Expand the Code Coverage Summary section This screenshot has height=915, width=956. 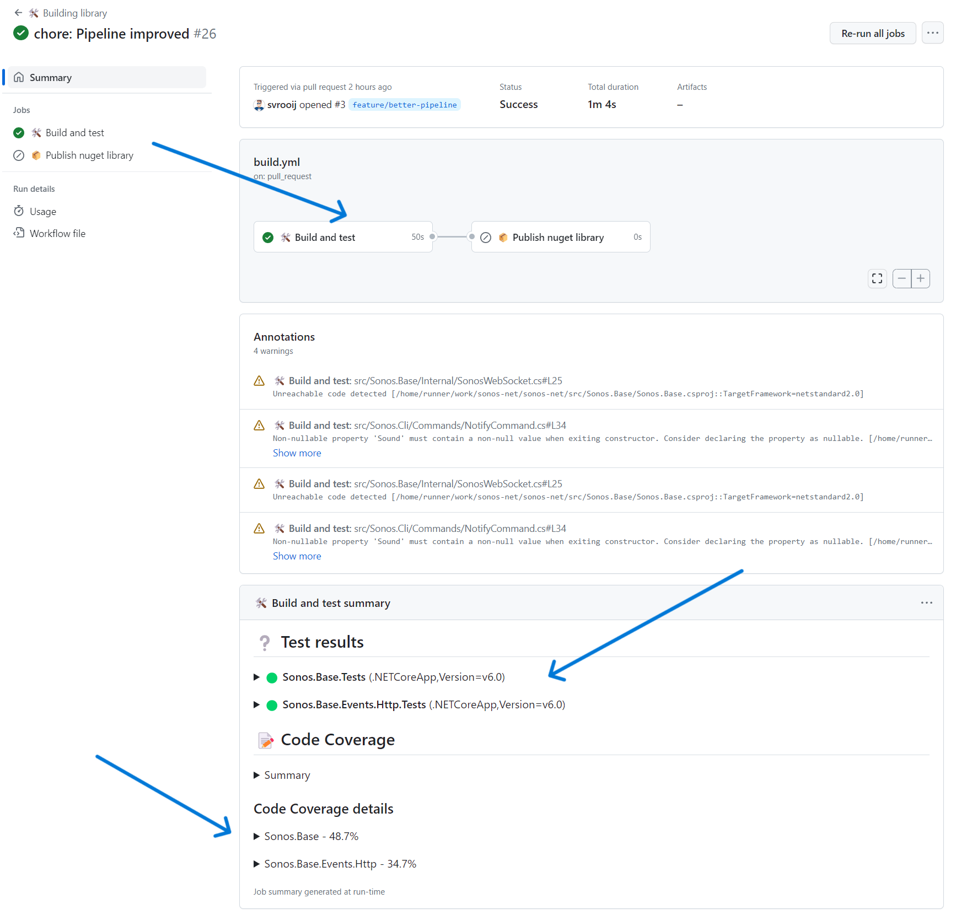(257, 775)
